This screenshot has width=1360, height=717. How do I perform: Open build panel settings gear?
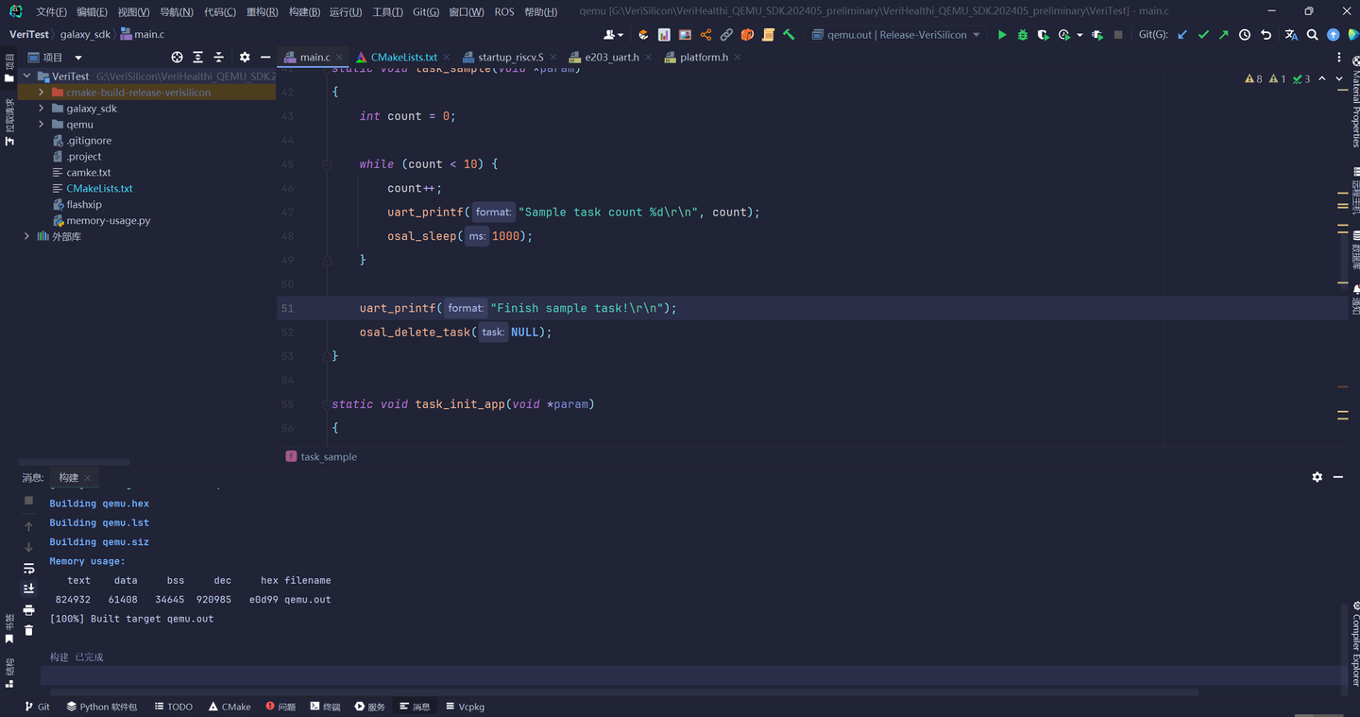point(1317,478)
